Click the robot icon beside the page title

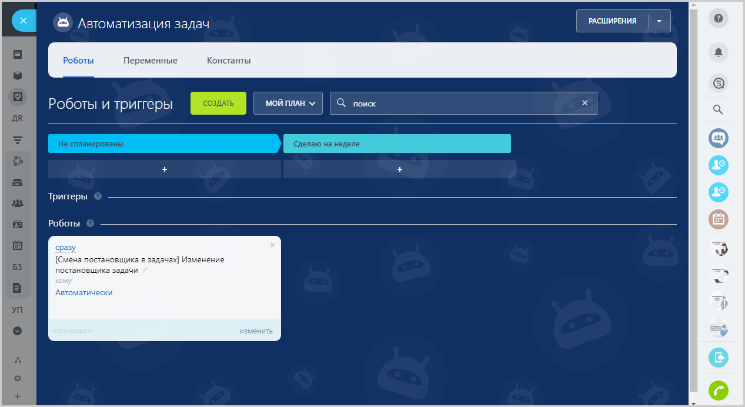point(62,23)
